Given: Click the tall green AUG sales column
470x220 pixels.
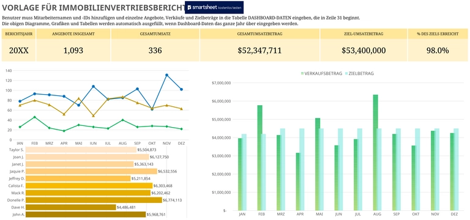Looking at the screenshot, I should pos(375,153).
